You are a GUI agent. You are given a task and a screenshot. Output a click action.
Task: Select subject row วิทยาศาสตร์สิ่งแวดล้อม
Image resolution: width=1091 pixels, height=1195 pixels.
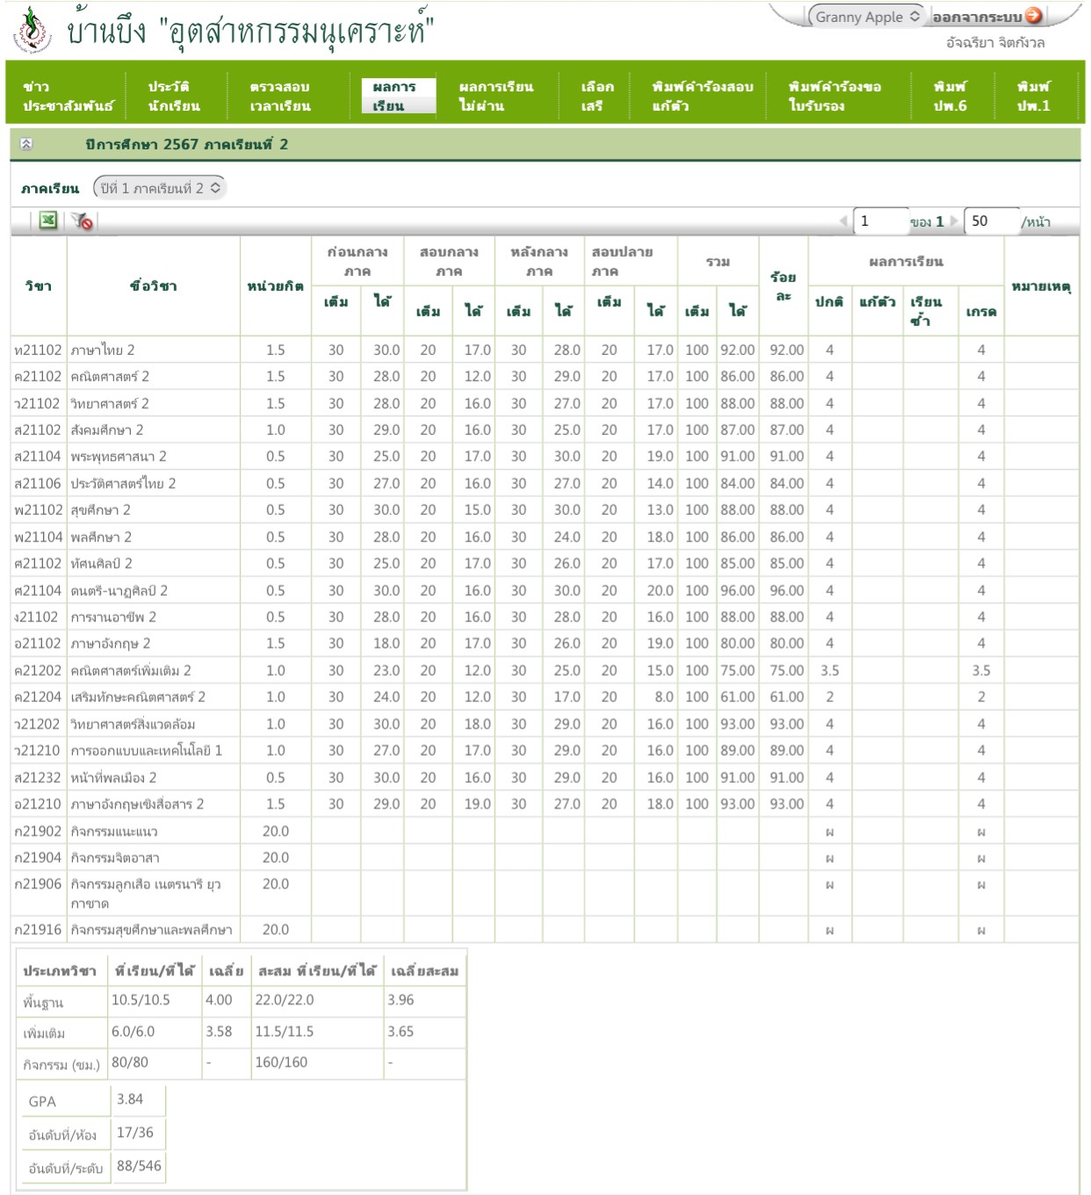[545, 724]
